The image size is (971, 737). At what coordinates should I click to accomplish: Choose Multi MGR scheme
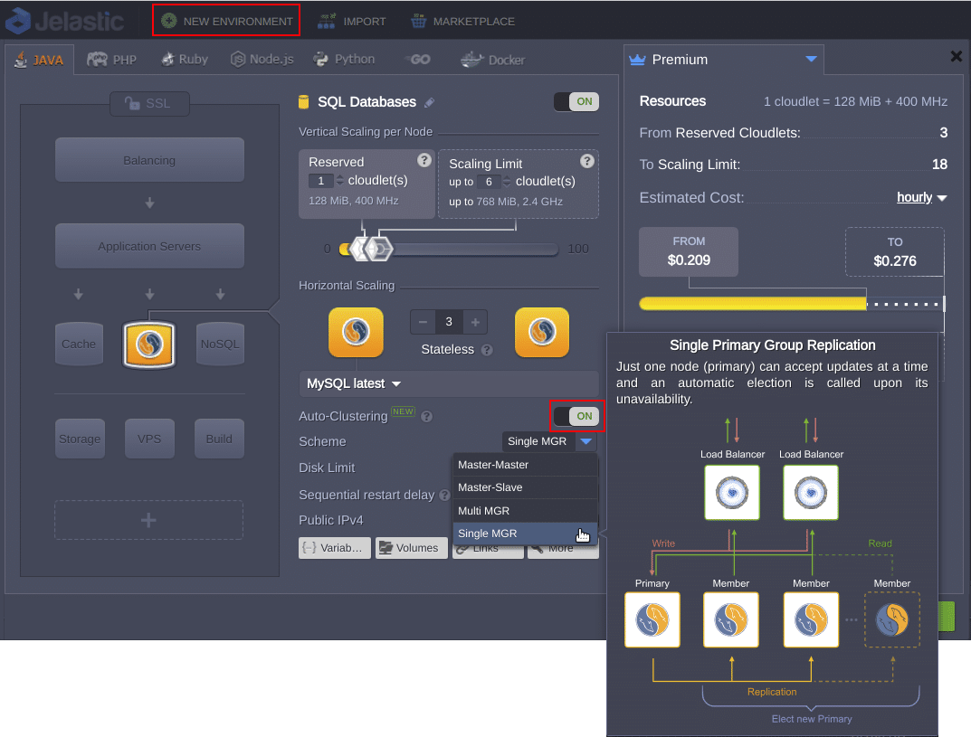526,511
